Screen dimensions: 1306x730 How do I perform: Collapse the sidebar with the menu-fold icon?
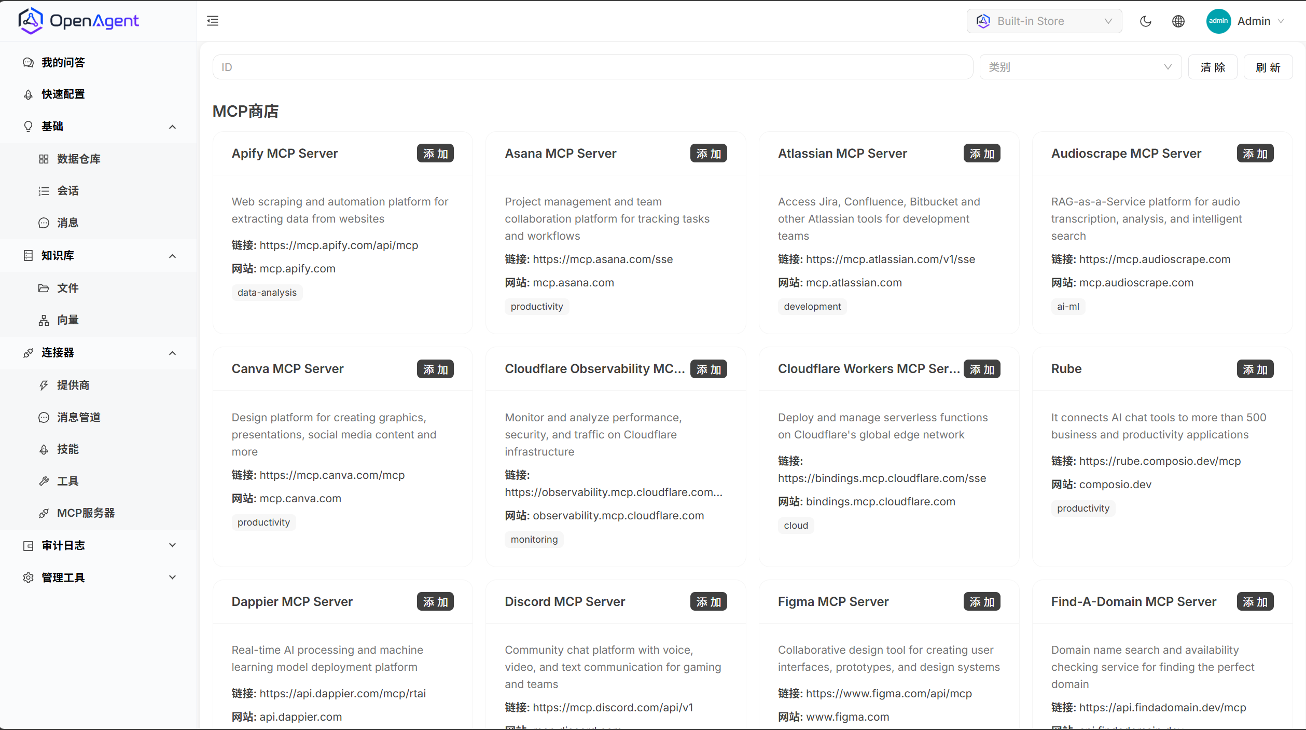pos(213,21)
